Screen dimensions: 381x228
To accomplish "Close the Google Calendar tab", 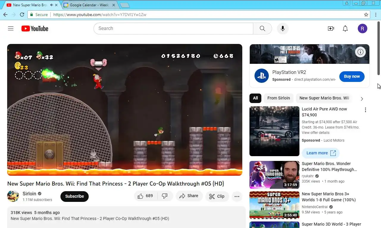I will 114,5.
